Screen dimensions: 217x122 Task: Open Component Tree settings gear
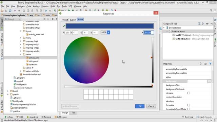point(207,24)
